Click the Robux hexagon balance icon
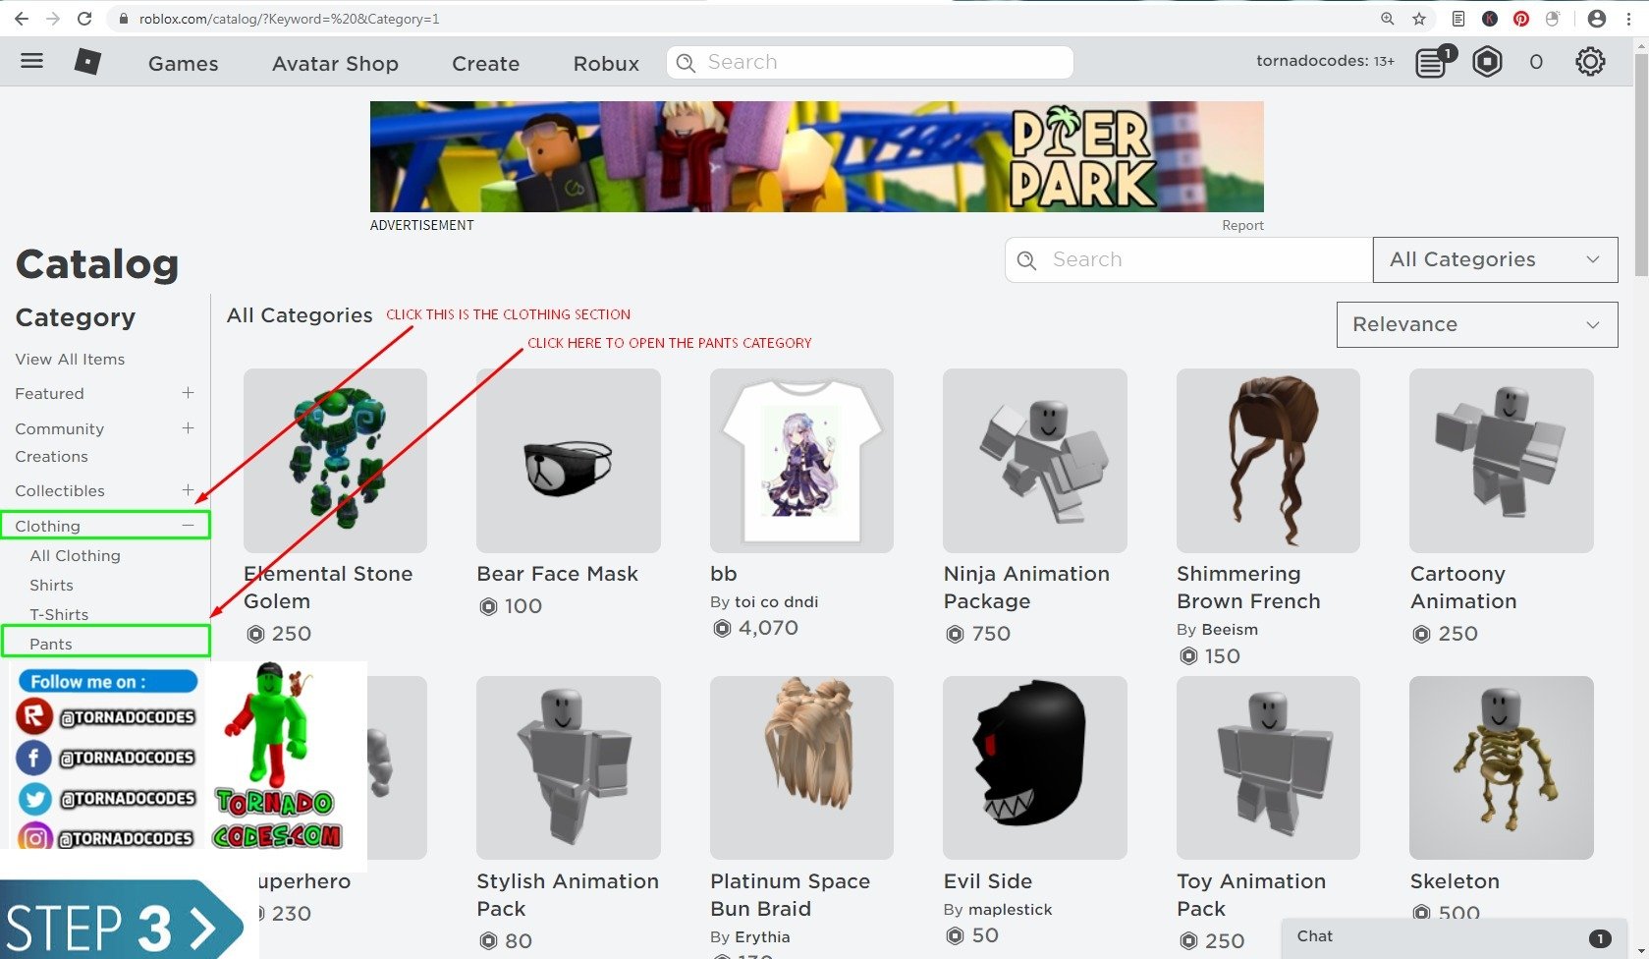The width and height of the screenshot is (1649, 959). click(1487, 62)
